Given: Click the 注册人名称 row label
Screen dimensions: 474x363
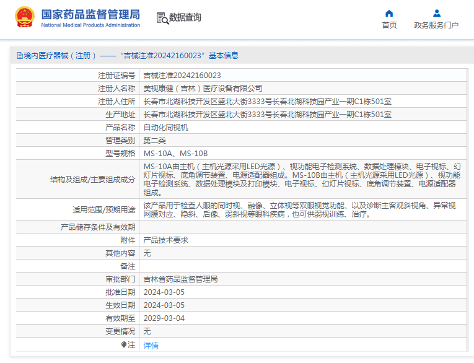Looking at the screenshot, I should point(116,88).
